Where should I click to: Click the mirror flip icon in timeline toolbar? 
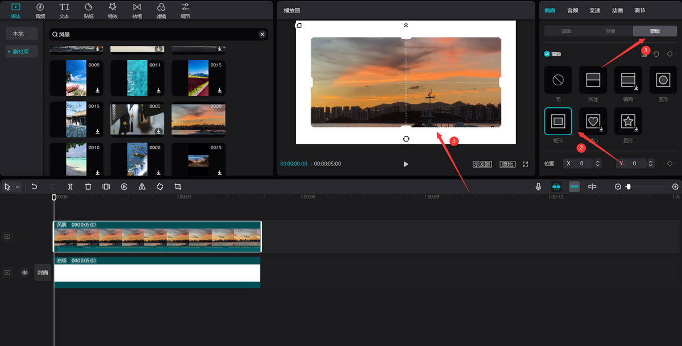(x=142, y=186)
